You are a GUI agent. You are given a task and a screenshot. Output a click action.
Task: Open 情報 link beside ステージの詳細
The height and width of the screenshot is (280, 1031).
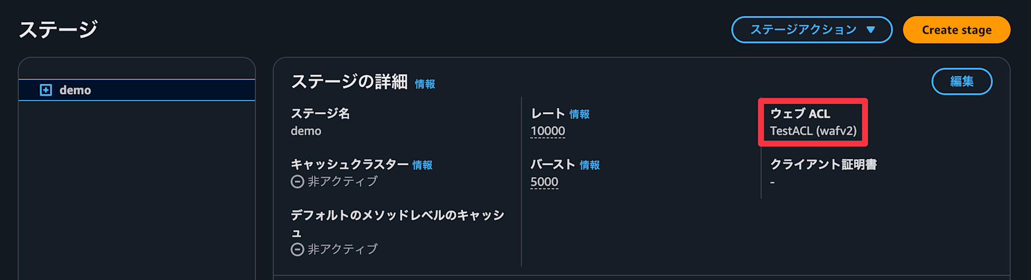(x=425, y=84)
